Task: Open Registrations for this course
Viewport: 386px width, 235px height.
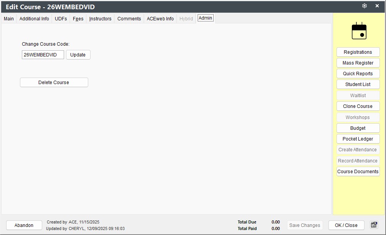Action: coord(358,52)
